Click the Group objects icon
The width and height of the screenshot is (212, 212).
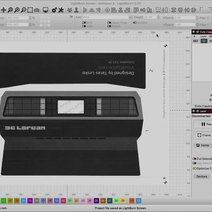70,10
